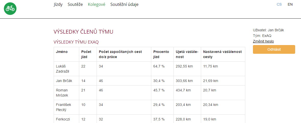Select the Roman Mrózek name cell
Viewport: 301px width, 123px height.
66,93
